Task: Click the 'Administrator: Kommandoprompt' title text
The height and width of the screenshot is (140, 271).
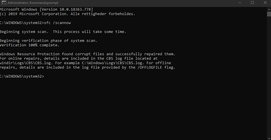Action: pyautogui.click(x=33, y=3)
